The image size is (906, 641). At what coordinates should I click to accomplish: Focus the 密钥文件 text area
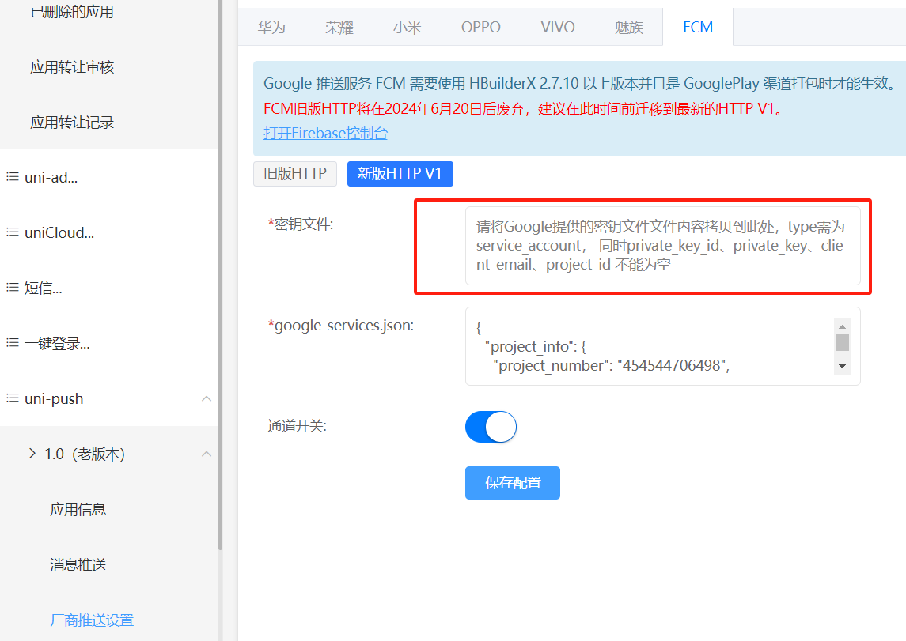pyautogui.click(x=663, y=246)
